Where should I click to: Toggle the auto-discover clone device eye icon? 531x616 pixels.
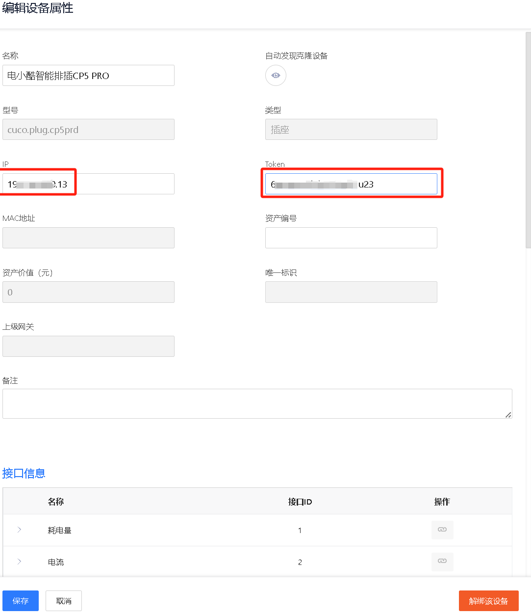coord(276,76)
